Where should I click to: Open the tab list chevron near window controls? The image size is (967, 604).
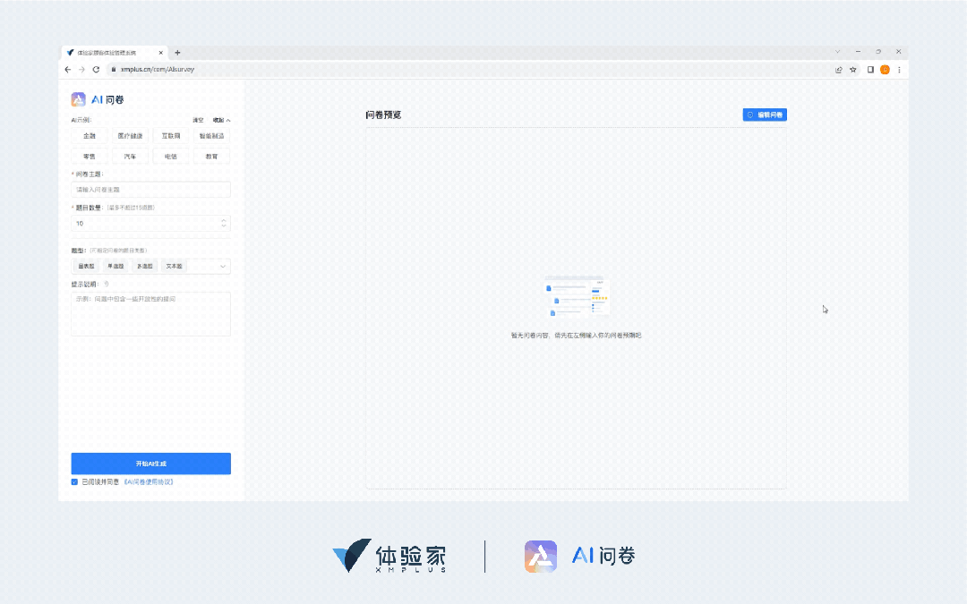837,51
